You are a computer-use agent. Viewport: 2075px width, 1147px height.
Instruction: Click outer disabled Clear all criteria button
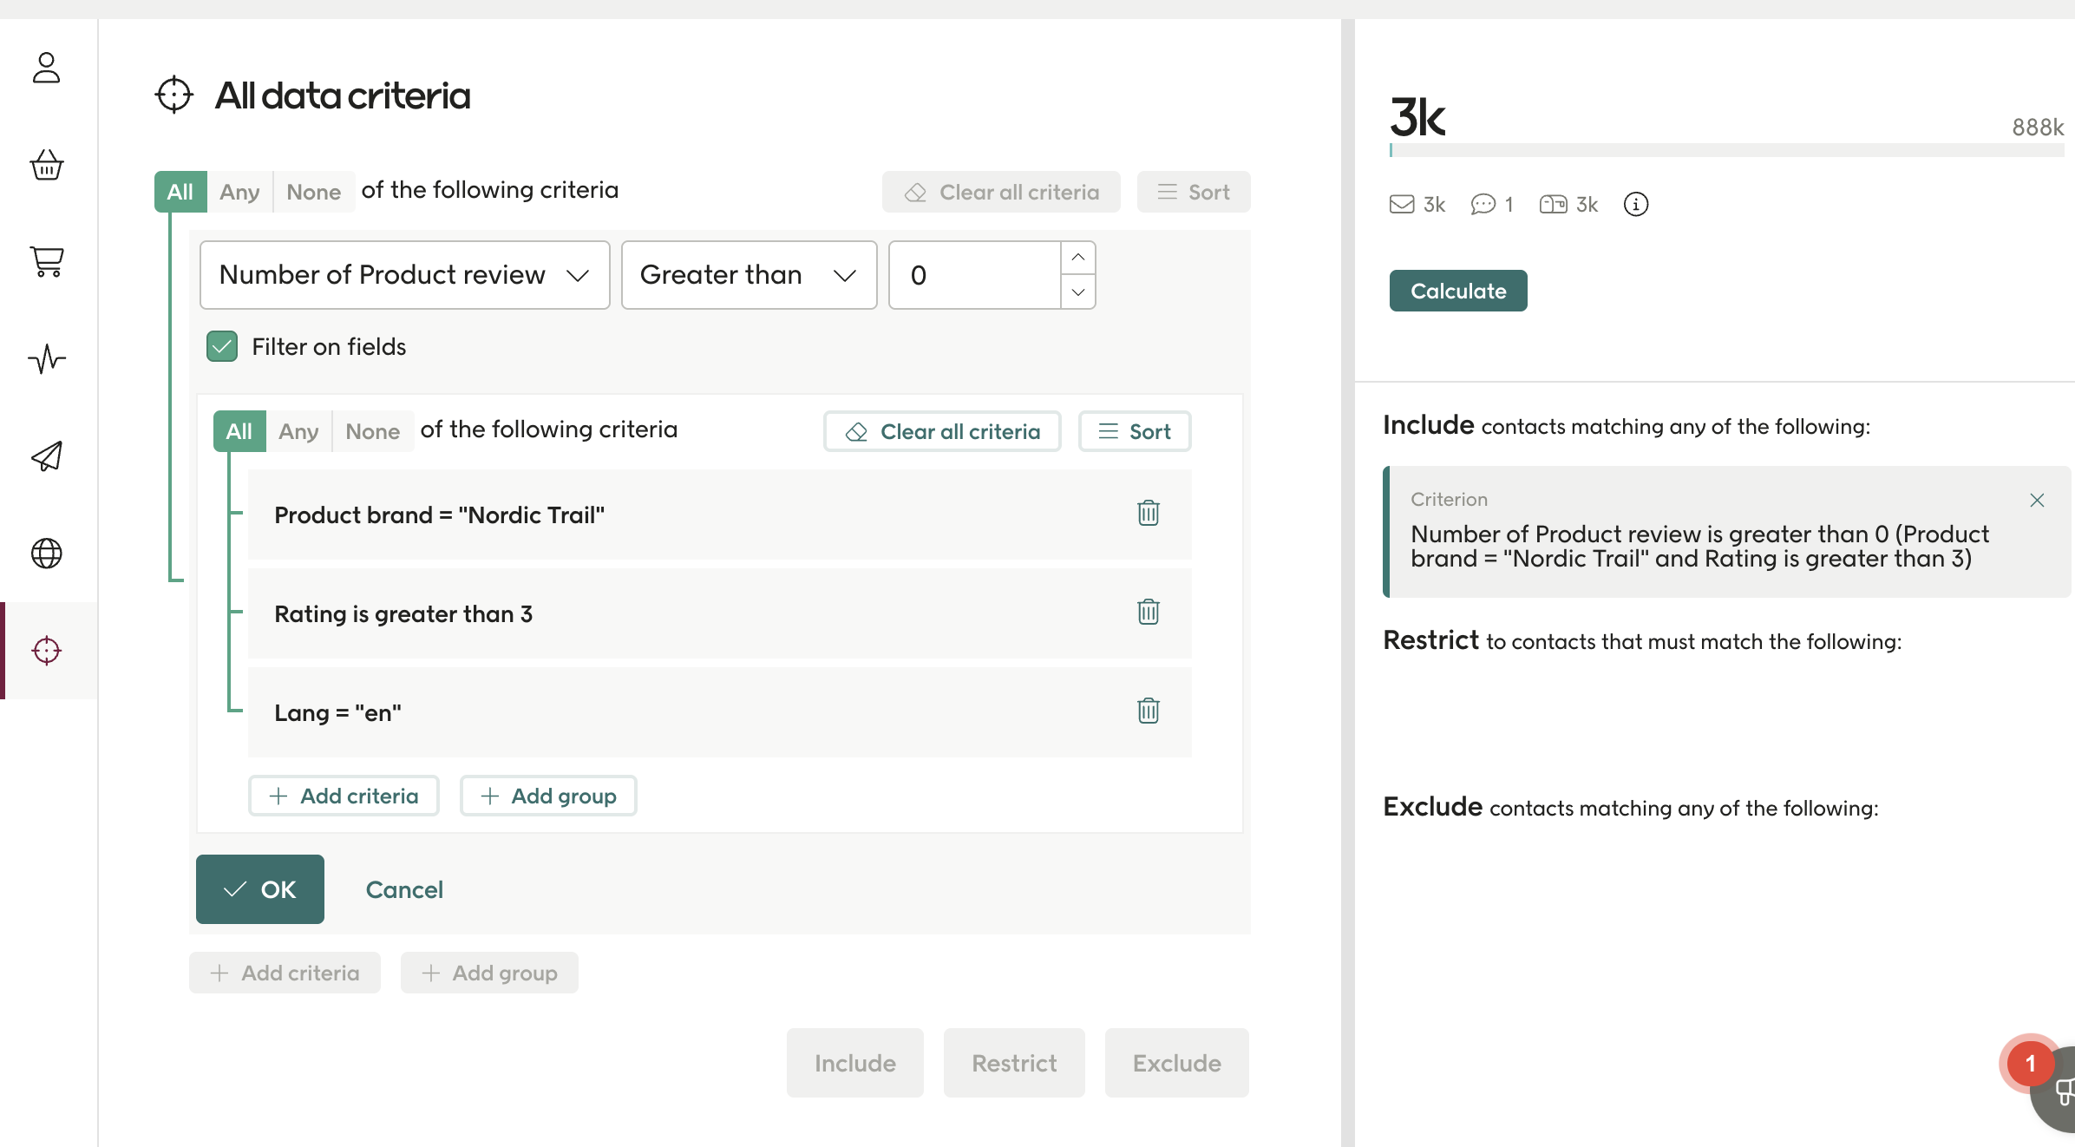click(x=1001, y=192)
